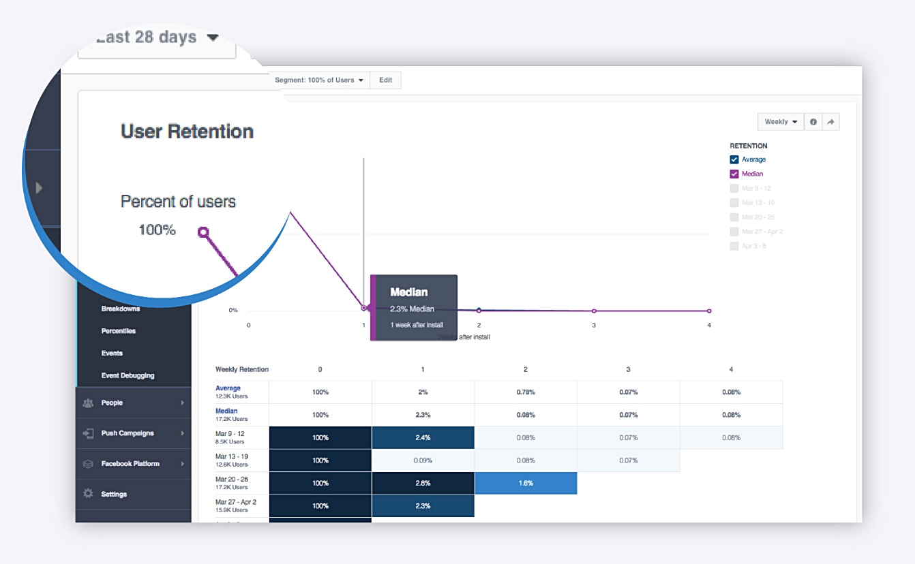Open the Segment: 100% of Users dropdown
Screen dimensions: 915x564
click(x=318, y=80)
